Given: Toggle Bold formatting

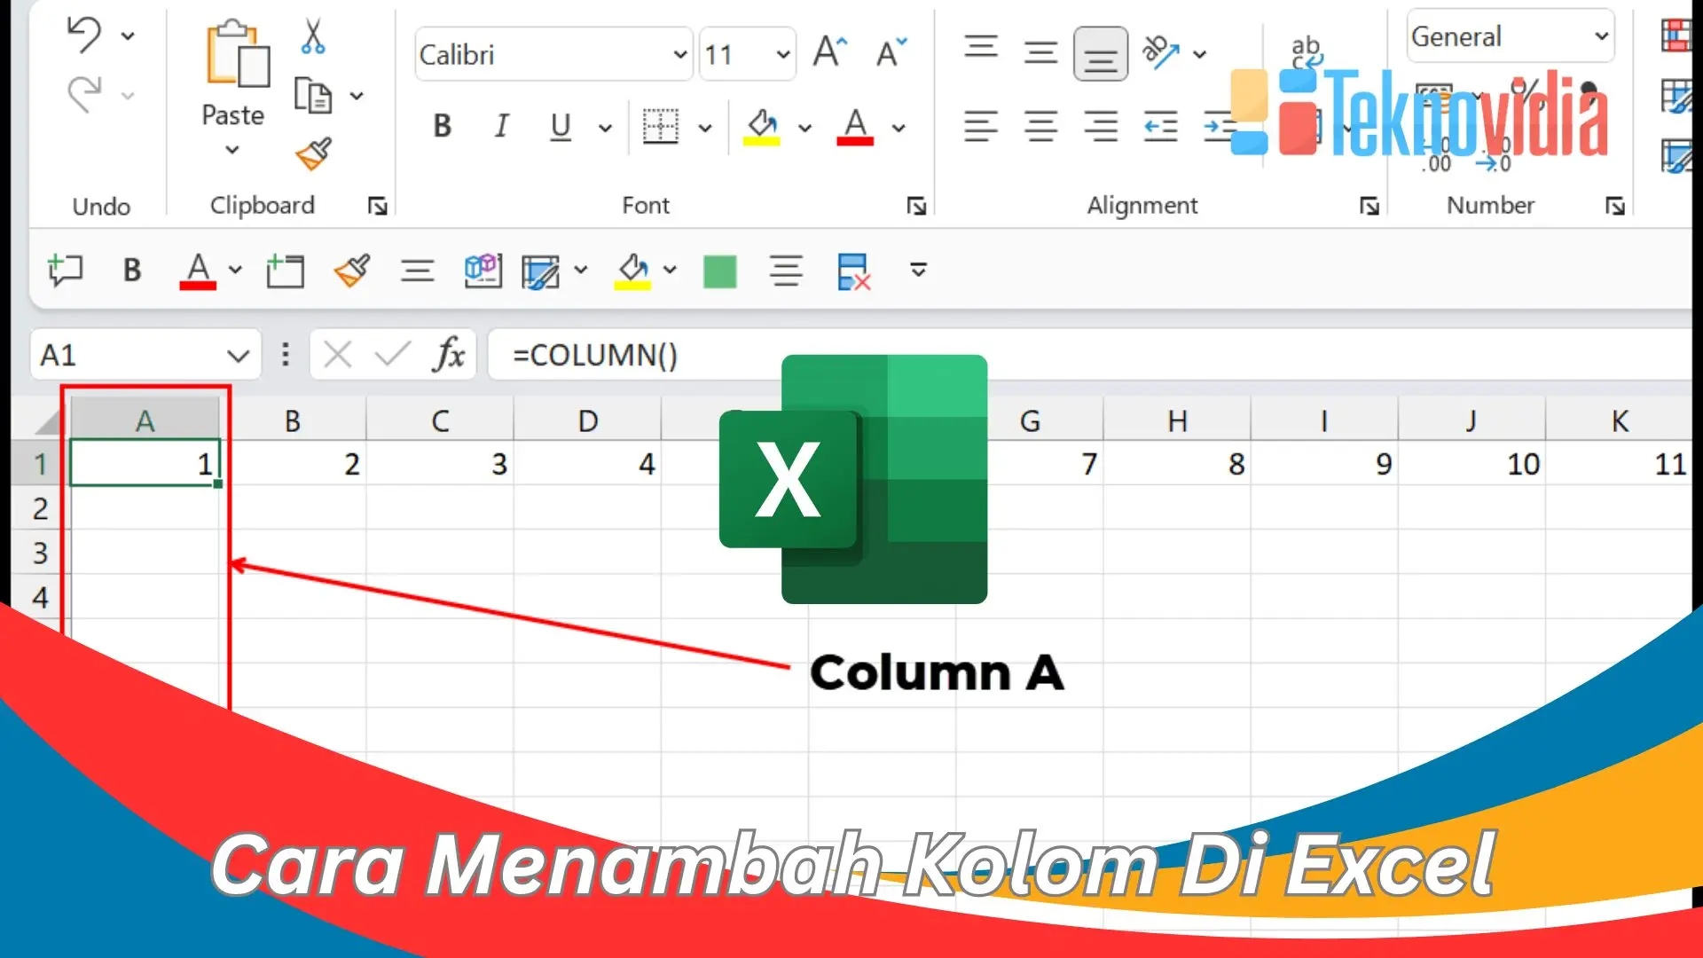Looking at the screenshot, I should coord(441,127).
